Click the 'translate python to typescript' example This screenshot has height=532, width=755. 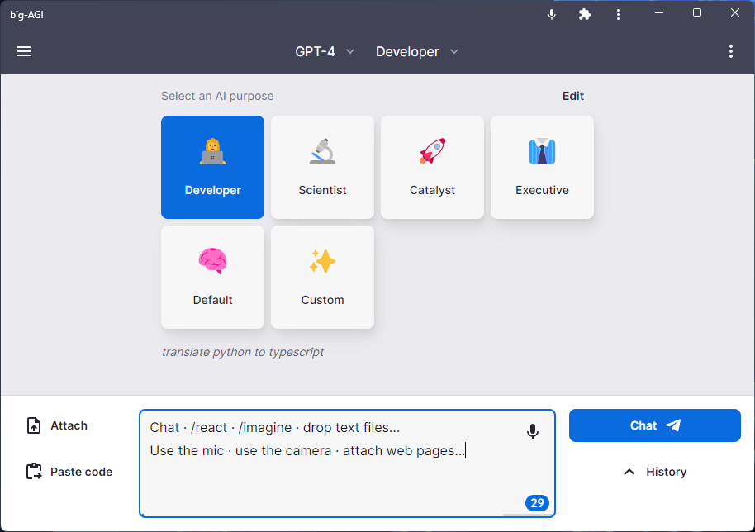(x=243, y=352)
